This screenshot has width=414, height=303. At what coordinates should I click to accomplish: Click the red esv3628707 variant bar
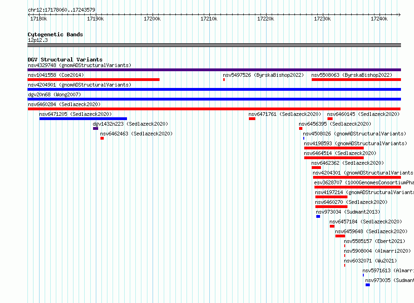(358, 187)
